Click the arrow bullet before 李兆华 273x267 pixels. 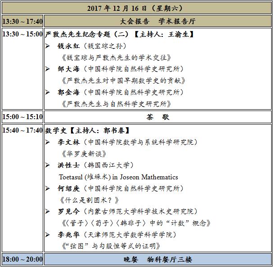pyautogui.click(x=48, y=235)
